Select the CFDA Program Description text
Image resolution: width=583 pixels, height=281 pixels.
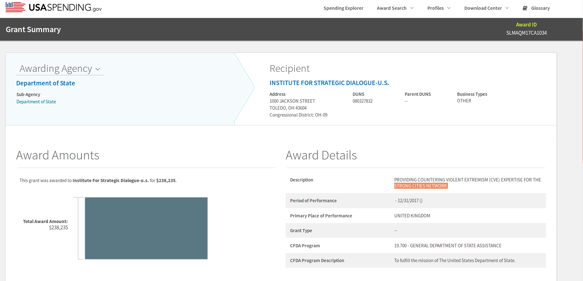[x=455, y=261]
